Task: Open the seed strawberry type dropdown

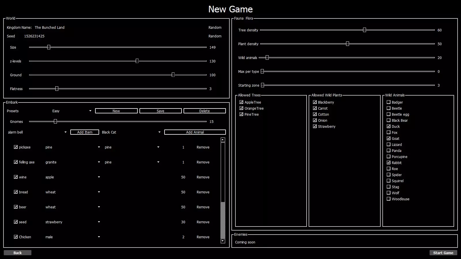Action: 73,222
